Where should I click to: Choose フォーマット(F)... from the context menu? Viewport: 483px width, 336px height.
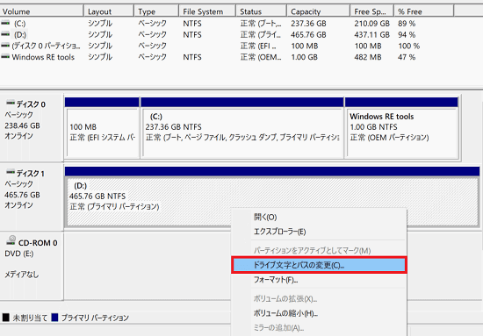tap(319, 280)
